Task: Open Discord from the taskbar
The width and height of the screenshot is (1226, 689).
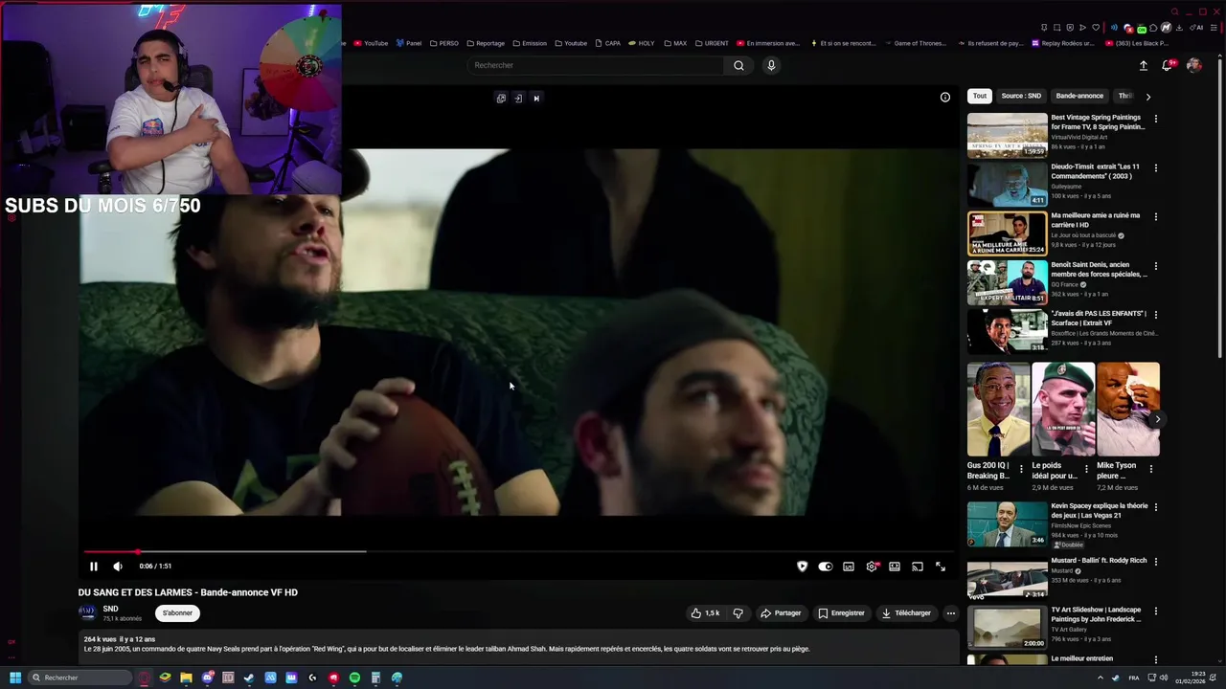Action: (207, 678)
